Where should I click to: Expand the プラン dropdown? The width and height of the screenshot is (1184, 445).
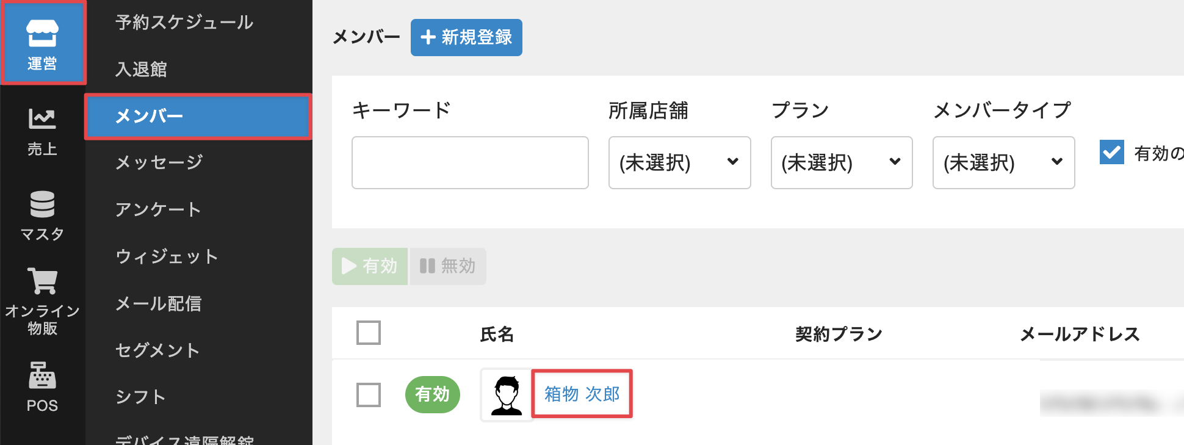[x=841, y=162]
